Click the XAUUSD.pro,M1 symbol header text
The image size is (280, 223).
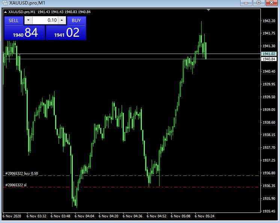pos(22,12)
